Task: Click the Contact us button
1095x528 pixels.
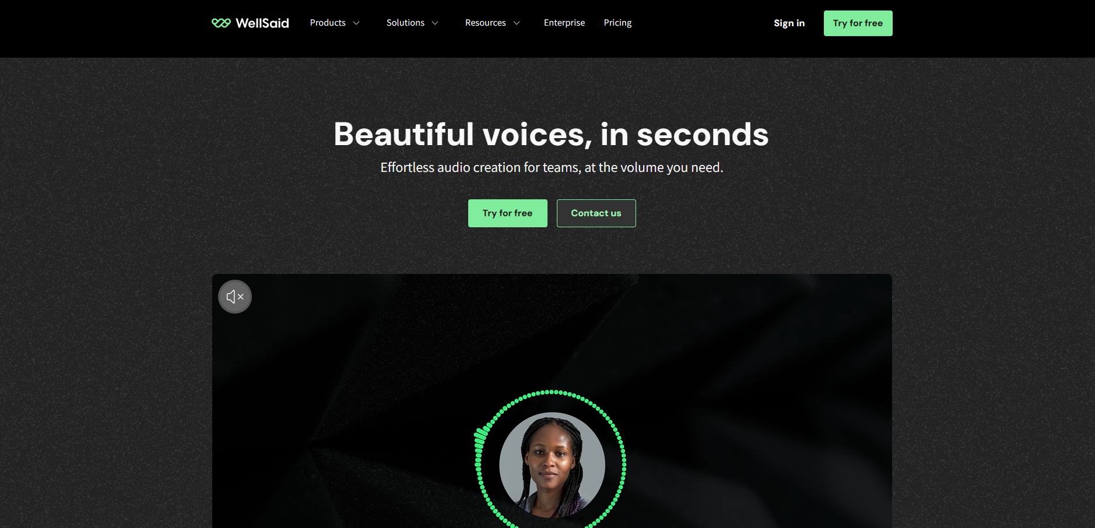Action: (x=596, y=213)
